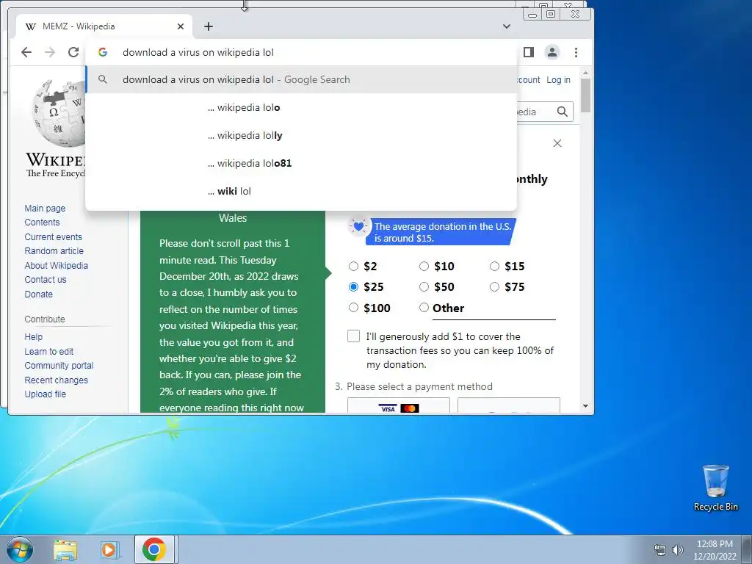
Task: Click the Google icon in address bar
Action: click(103, 52)
